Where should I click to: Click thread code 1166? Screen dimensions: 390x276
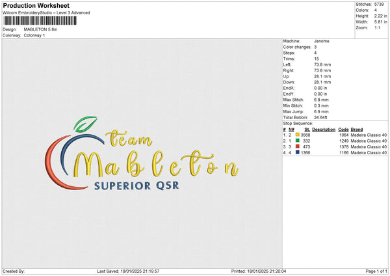coord(344,152)
